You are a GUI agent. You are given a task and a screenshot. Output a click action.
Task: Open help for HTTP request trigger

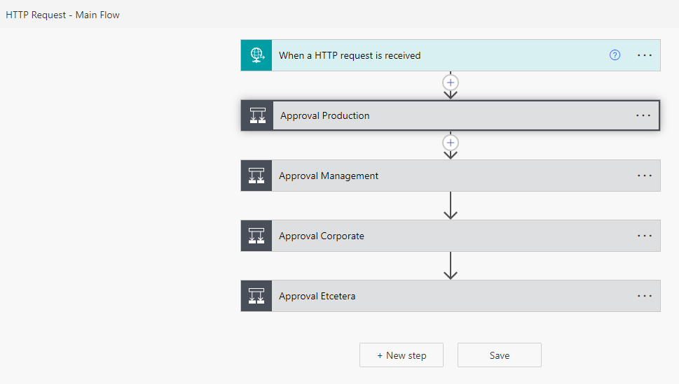tap(615, 55)
